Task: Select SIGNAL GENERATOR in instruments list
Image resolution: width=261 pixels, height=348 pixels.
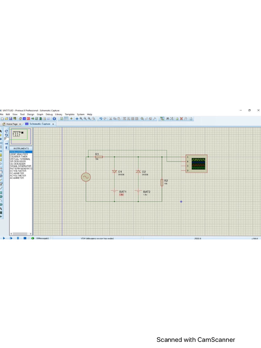Action: click(20, 166)
